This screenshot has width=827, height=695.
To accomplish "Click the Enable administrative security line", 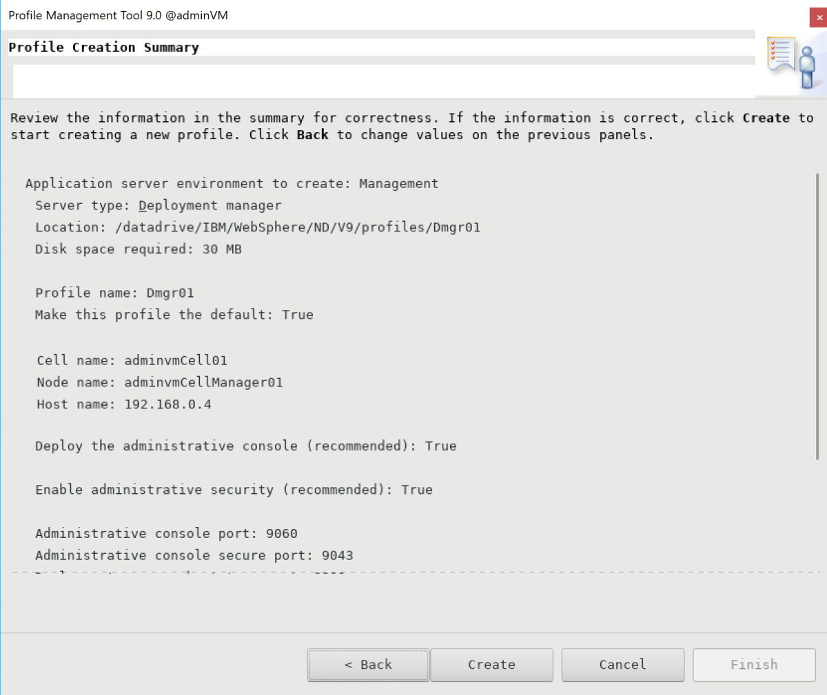I will click(x=234, y=489).
